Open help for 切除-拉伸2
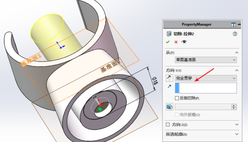 (235, 34)
